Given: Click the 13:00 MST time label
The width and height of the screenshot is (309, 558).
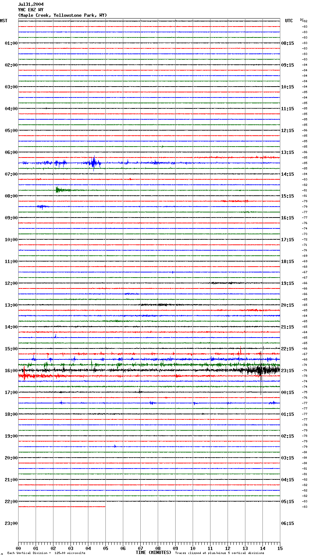Looking at the screenshot, I should pyautogui.click(x=11, y=305).
